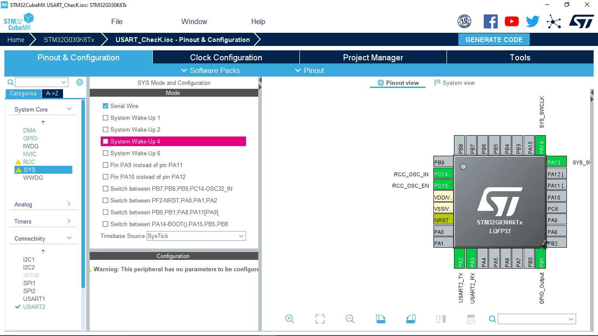Screen dimensions: 598x336
Task: Click the PA13 pin on the chip
Action: pyautogui.click(x=556, y=162)
